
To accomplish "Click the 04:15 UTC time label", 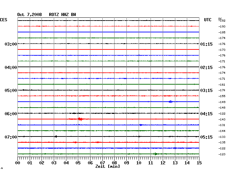I will pyautogui.click(x=206, y=114).
